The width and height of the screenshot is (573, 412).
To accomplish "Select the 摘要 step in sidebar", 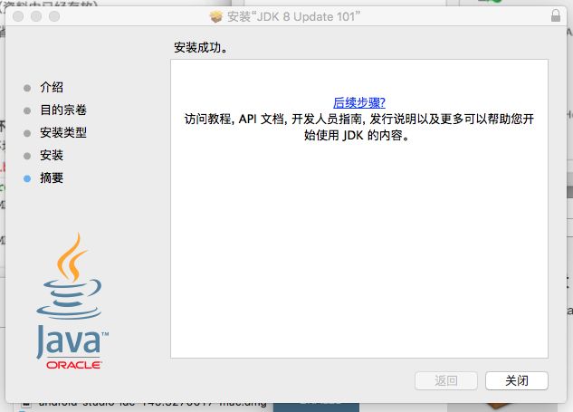I will (52, 177).
